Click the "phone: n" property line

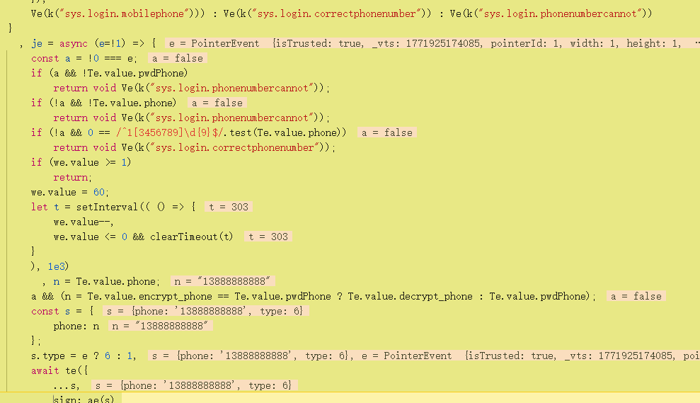coord(76,326)
